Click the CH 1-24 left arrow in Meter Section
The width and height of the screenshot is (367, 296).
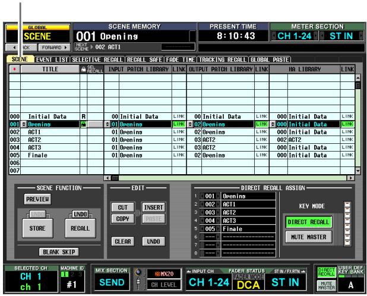coord(274,36)
